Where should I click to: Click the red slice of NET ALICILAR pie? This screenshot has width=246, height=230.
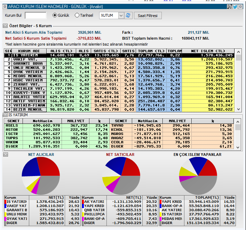point(49,167)
